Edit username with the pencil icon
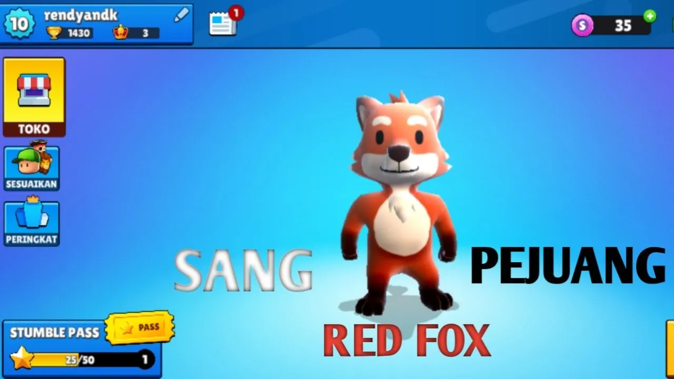 181,15
